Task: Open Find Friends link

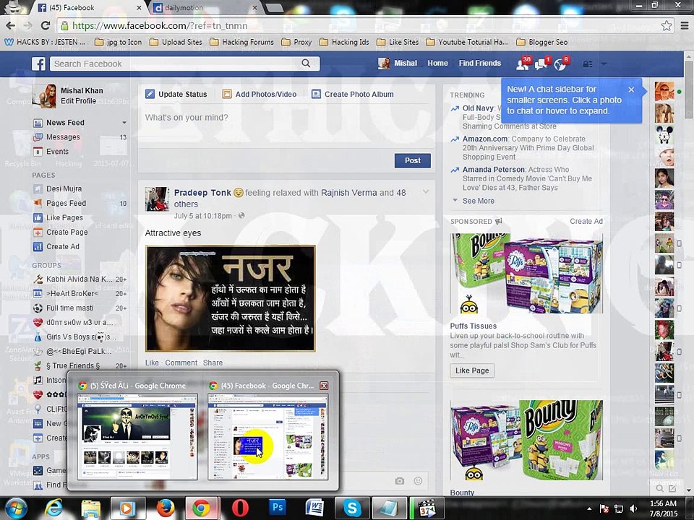Action: point(480,64)
